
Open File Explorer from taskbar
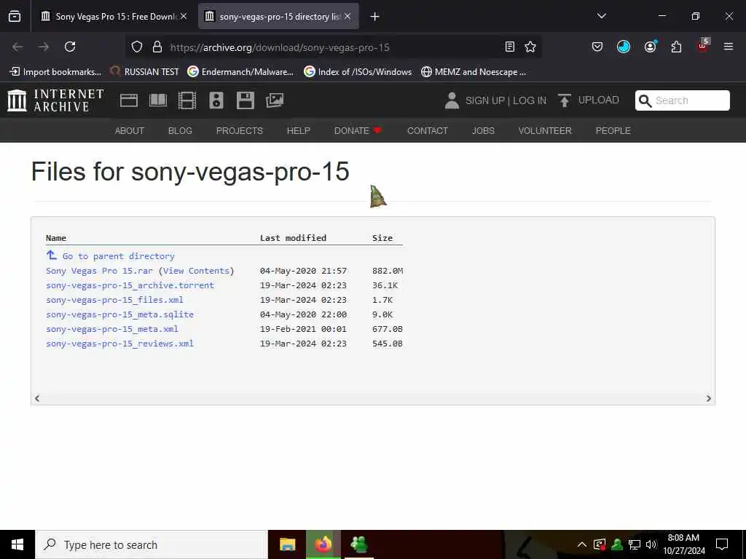coord(287,544)
